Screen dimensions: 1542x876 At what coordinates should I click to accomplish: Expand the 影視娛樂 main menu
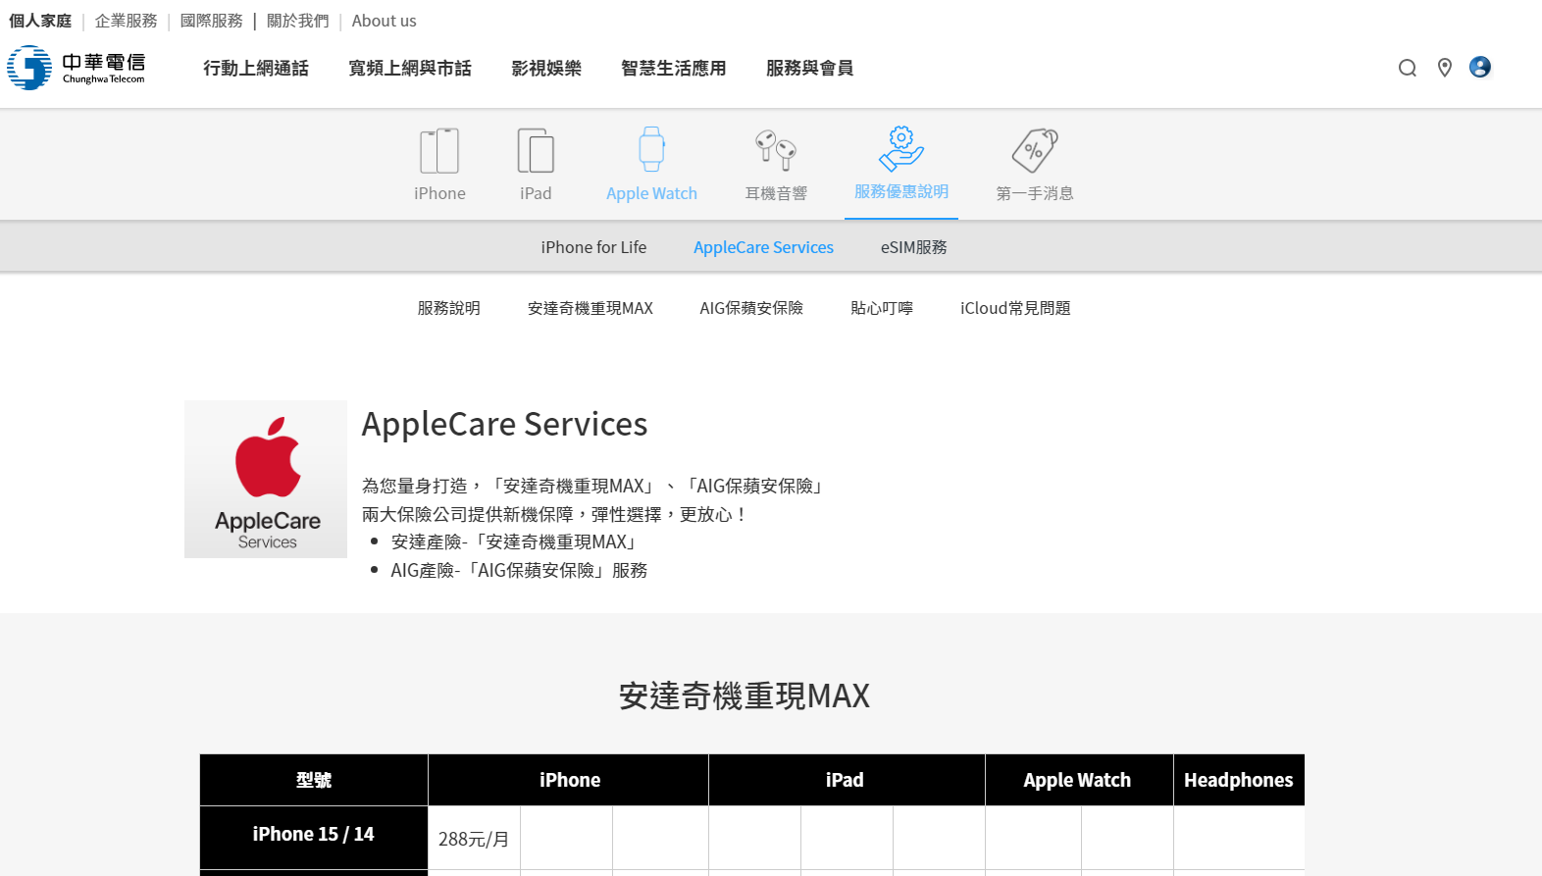546,68
